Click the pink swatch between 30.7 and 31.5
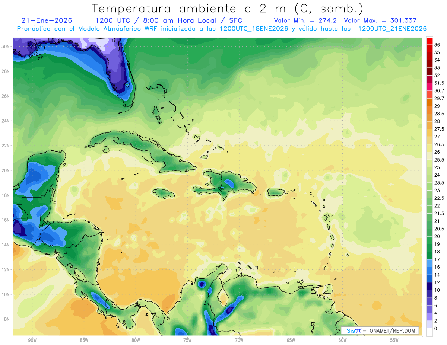 tap(429, 87)
